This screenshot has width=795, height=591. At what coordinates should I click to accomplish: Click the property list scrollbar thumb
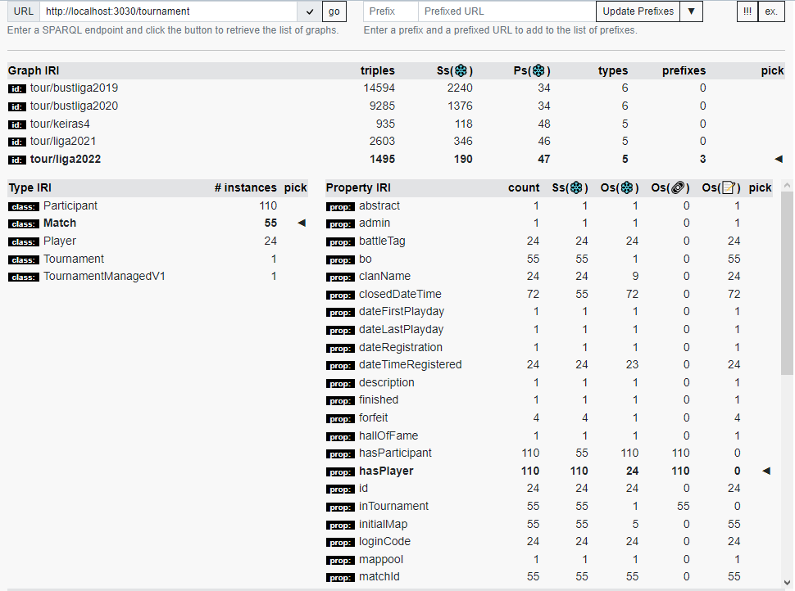[x=787, y=283]
